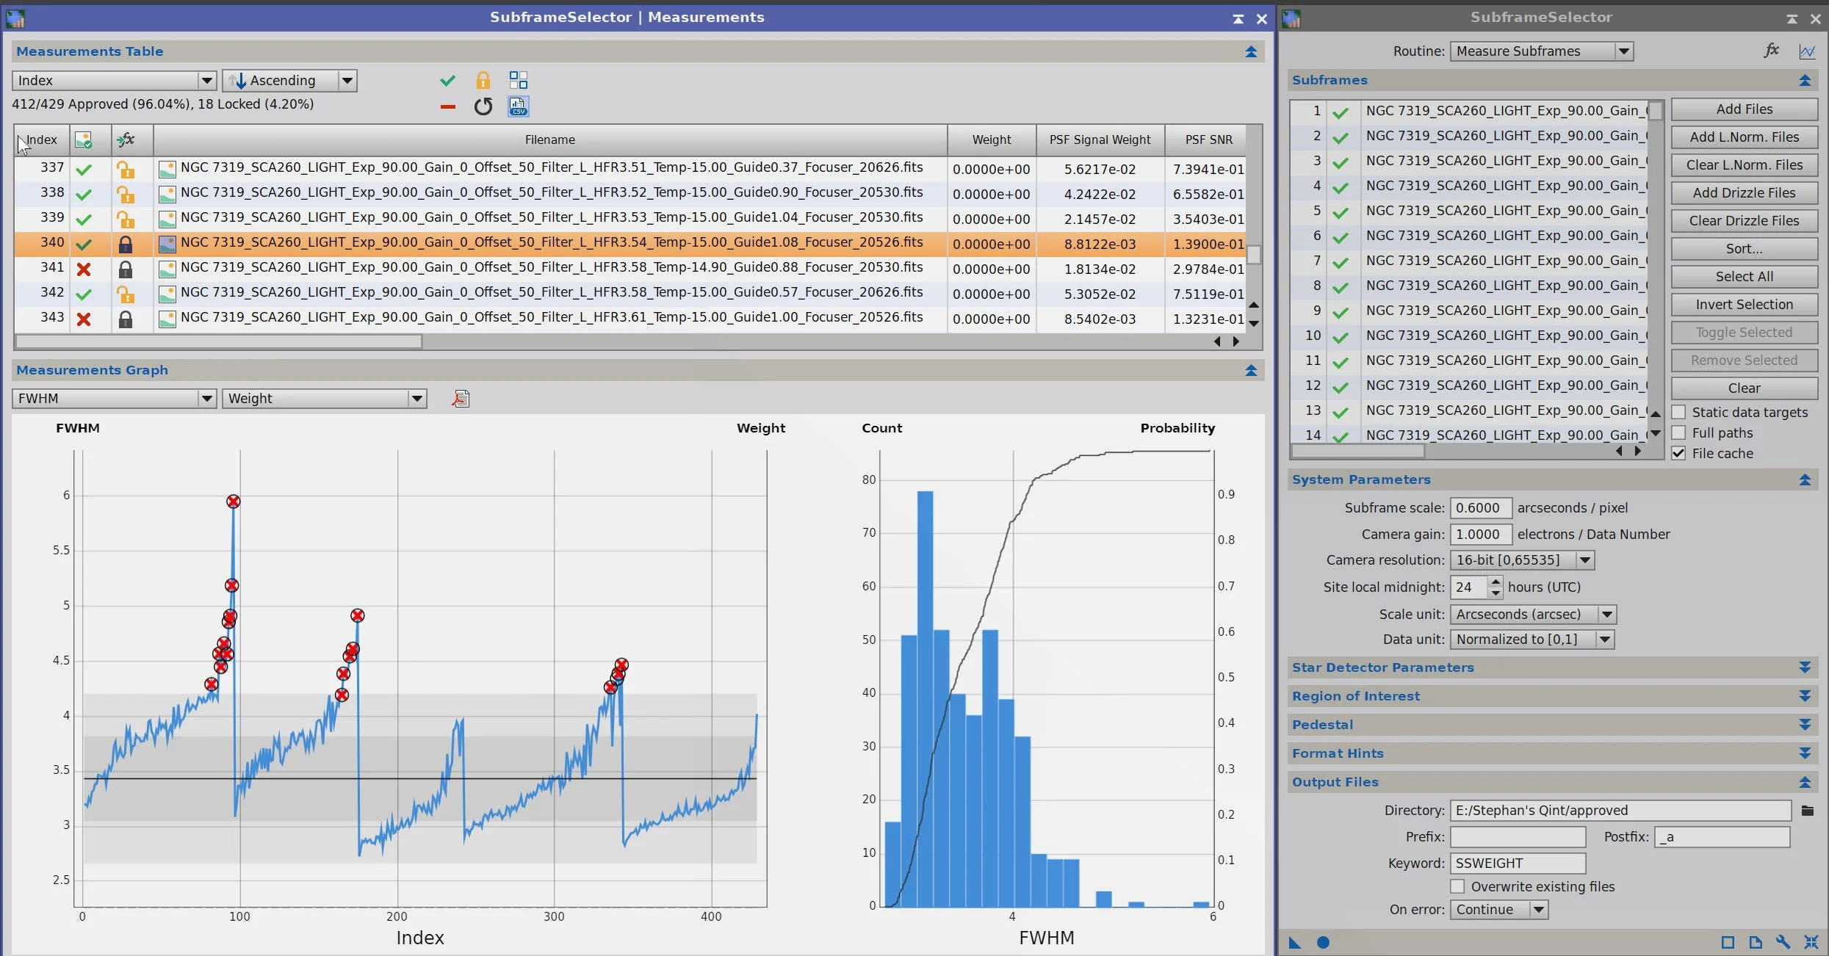Toggle the Full paths checkbox
The width and height of the screenshot is (1829, 956).
(1678, 432)
